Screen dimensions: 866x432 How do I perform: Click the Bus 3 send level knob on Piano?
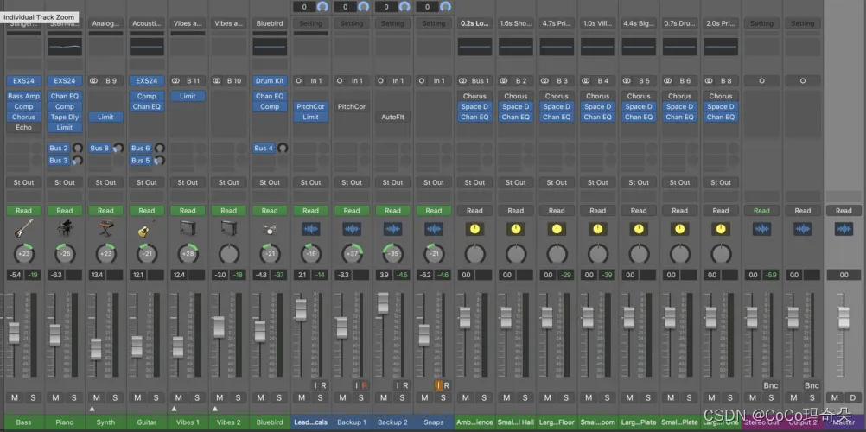(x=78, y=160)
